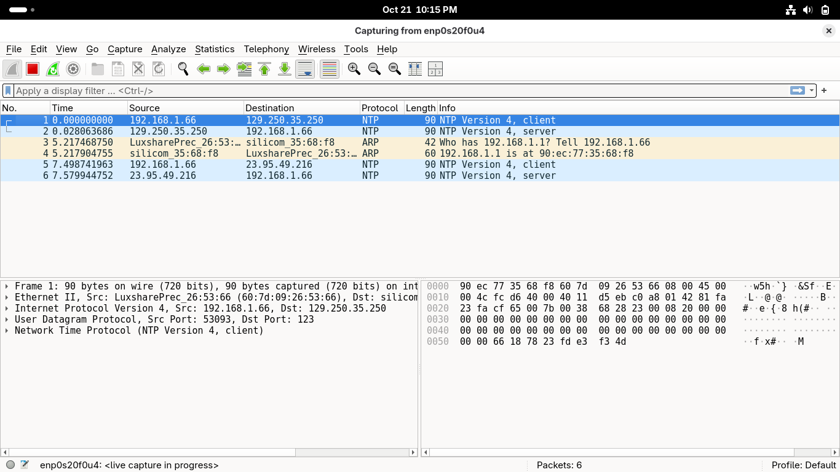Screen dimensions: 840x472
Task: Jump to the first packet
Action: (264, 69)
